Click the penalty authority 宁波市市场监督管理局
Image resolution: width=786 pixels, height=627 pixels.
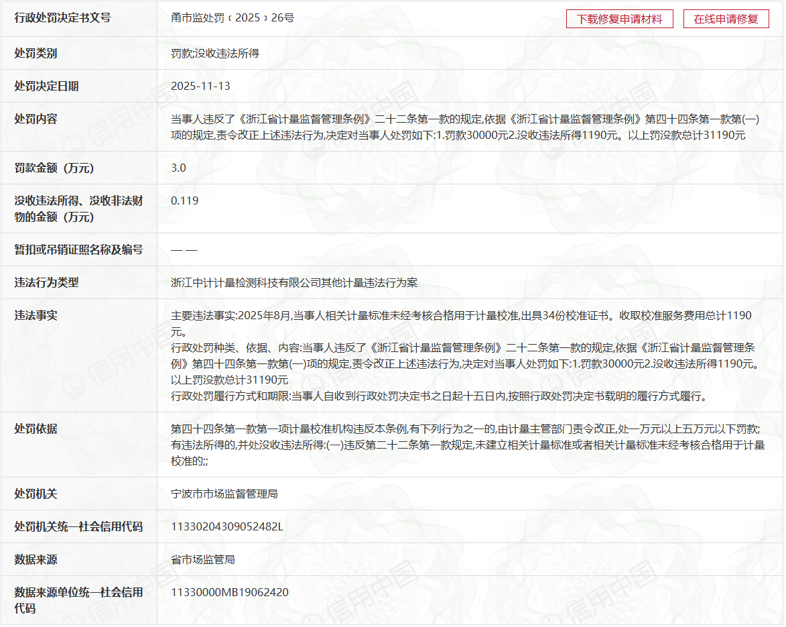tap(224, 494)
